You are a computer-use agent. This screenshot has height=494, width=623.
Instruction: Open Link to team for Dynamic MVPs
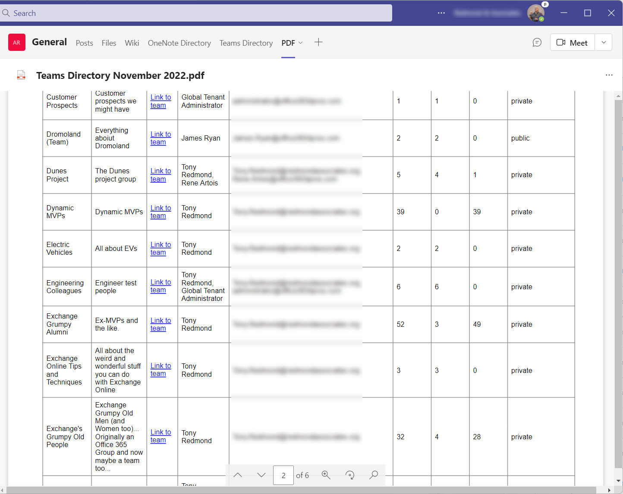[160, 212]
